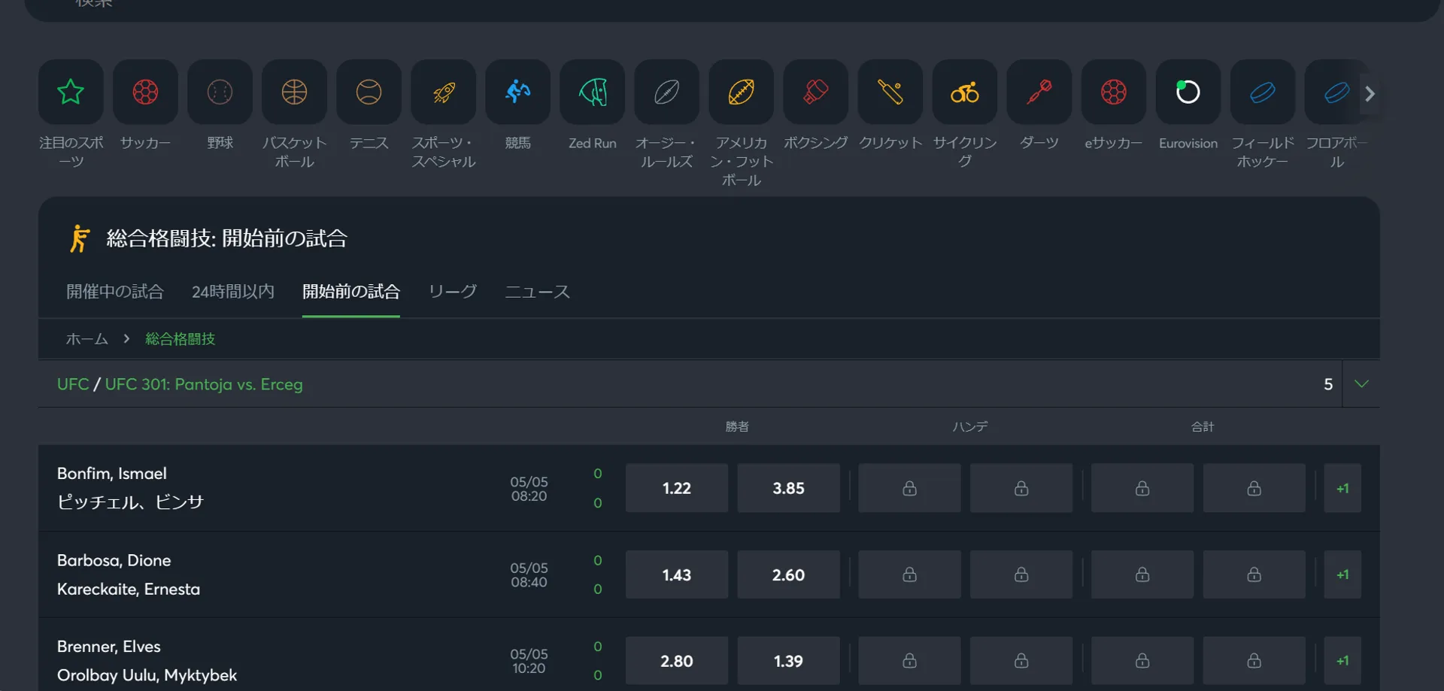Show +1 more markets for Brenner match
Image resolution: width=1444 pixels, height=691 pixels.
[1342, 661]
